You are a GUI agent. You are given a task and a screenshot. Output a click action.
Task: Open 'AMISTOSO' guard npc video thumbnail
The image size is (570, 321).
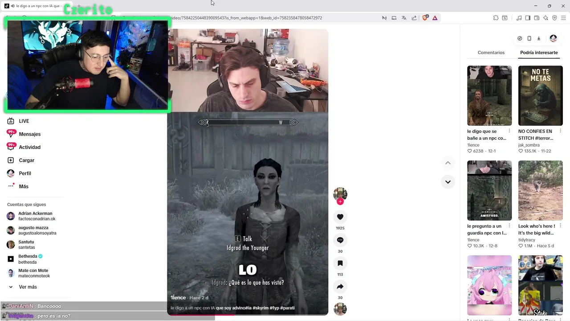[489, 190]
